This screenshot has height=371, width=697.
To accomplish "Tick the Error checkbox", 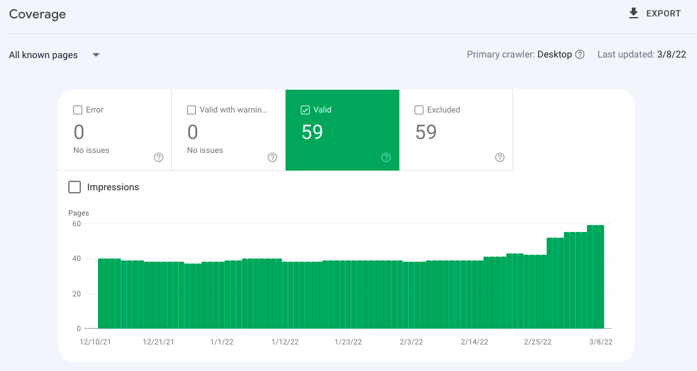I will coord(78,110).
